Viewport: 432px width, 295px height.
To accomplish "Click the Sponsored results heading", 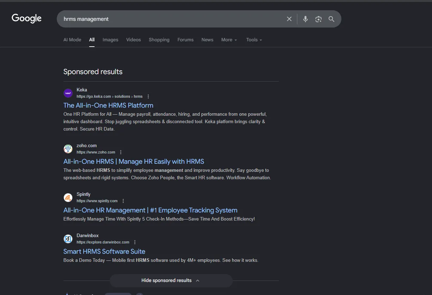I will tap(93, 72).
